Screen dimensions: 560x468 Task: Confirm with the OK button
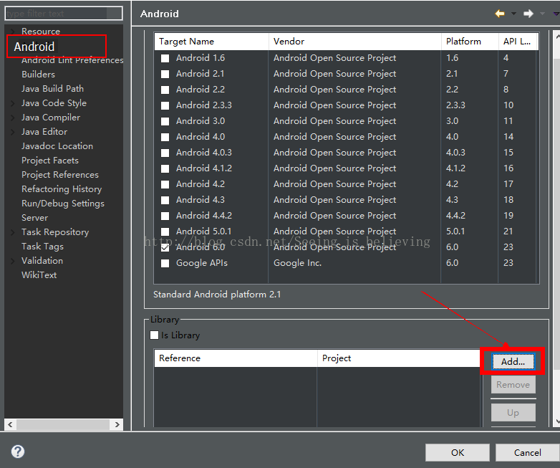(x=457, y=453)
